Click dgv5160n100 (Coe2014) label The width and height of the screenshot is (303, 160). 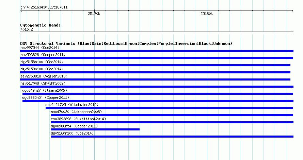click(72, 133)
